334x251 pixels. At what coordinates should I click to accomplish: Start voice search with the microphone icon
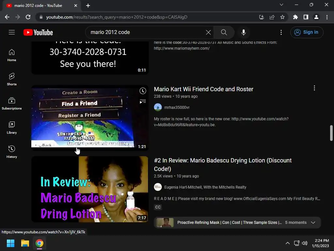(x=243, y=32)
